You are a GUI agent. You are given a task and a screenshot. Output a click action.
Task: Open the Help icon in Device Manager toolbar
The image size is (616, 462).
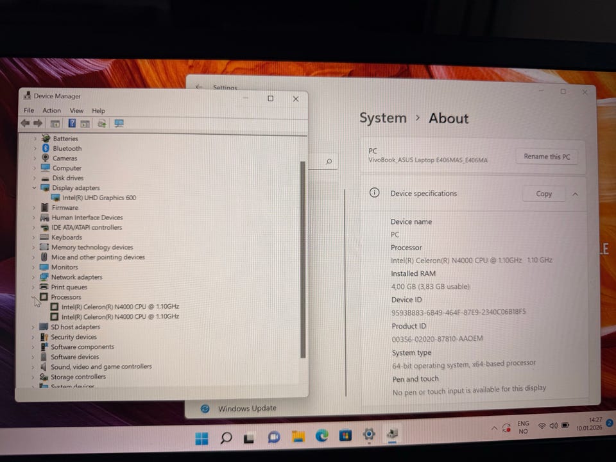[x=72, y=123]
